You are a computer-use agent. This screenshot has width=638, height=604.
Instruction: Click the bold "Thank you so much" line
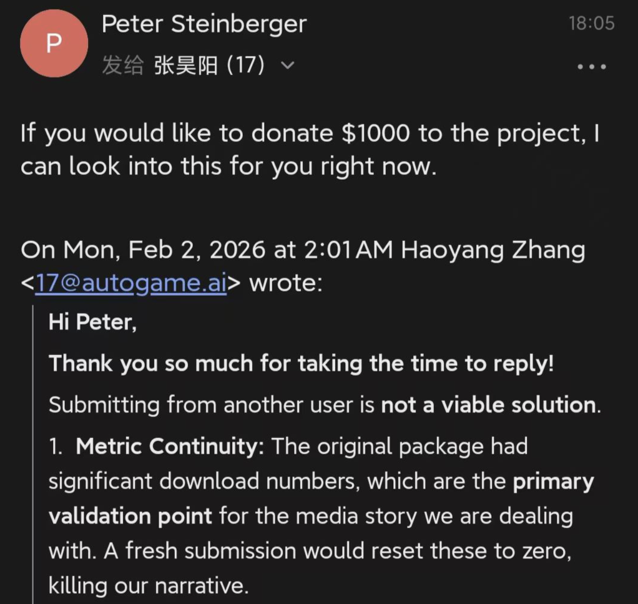pos(301,363)
